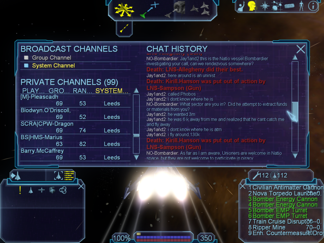324x243 pixels.
Task: Click 'Jay1and2: called Phobos' chat line
Action: click(x=171, y=94)
